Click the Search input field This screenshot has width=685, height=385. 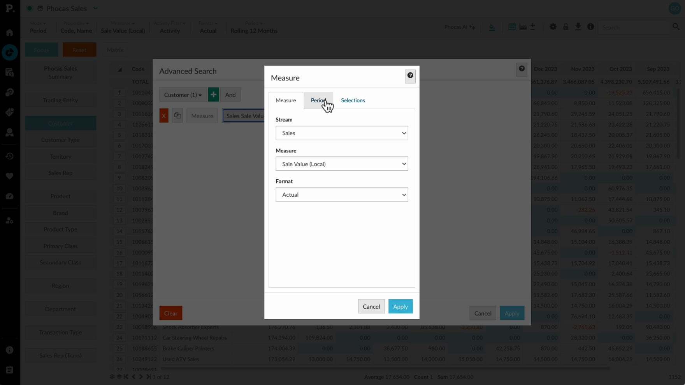tap(634, 27)
